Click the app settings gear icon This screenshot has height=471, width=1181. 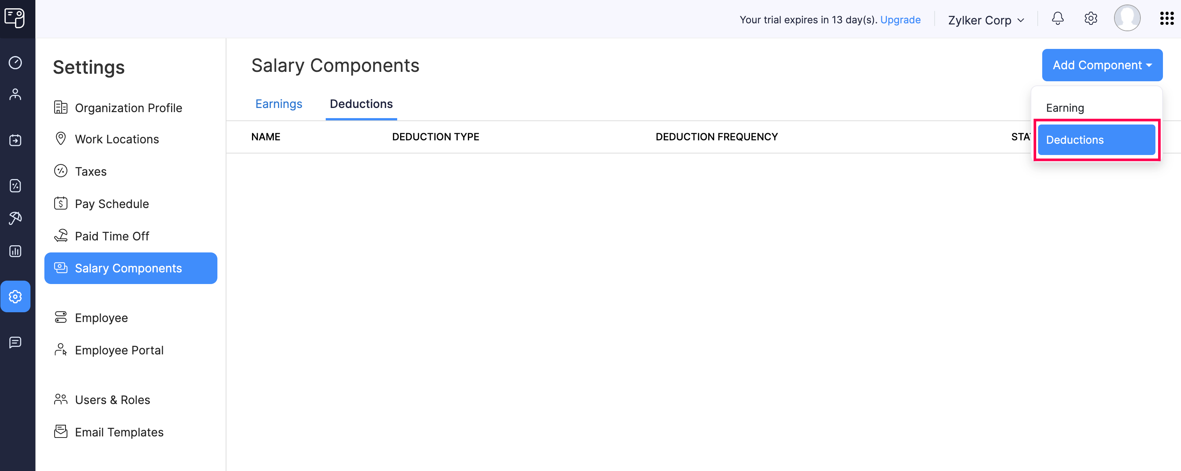(x=1090, y=19)
